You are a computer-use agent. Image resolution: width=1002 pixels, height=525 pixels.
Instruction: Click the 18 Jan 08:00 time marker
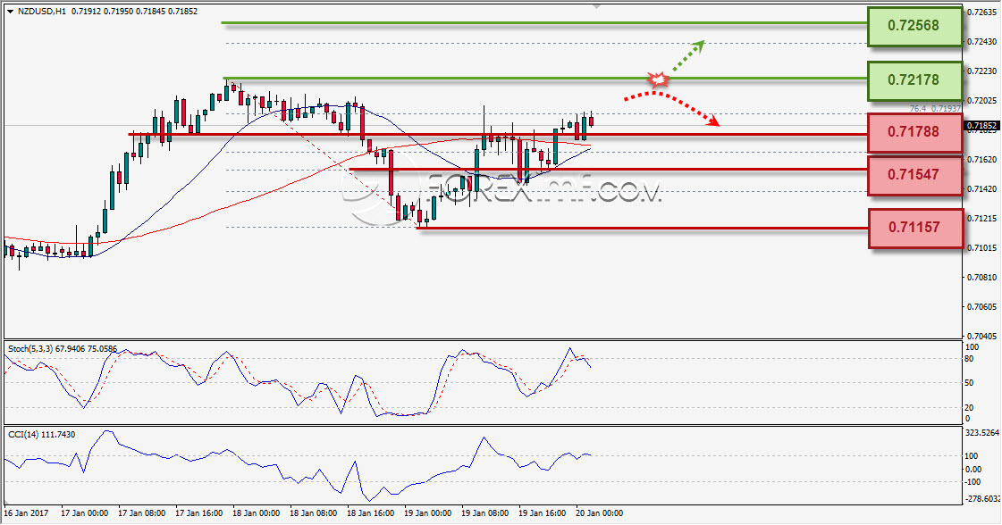(x=312, y=512)
